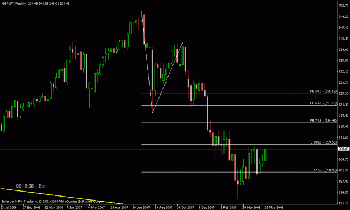Click the 14 Oct 2007 date label
The height and width of the screenshot is (210, 350).
pyautogui.click(x=185, y=207)
